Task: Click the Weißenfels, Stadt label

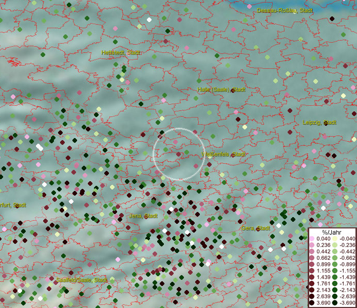Action: (223, 154)
